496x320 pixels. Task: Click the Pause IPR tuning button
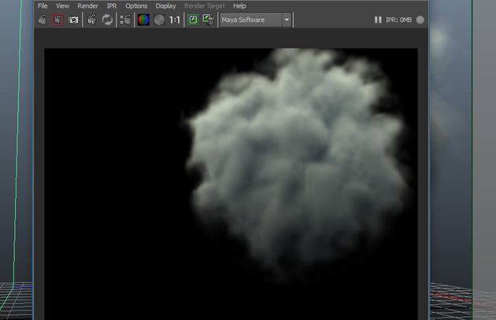pyautogui.click(x=378, y=20)
